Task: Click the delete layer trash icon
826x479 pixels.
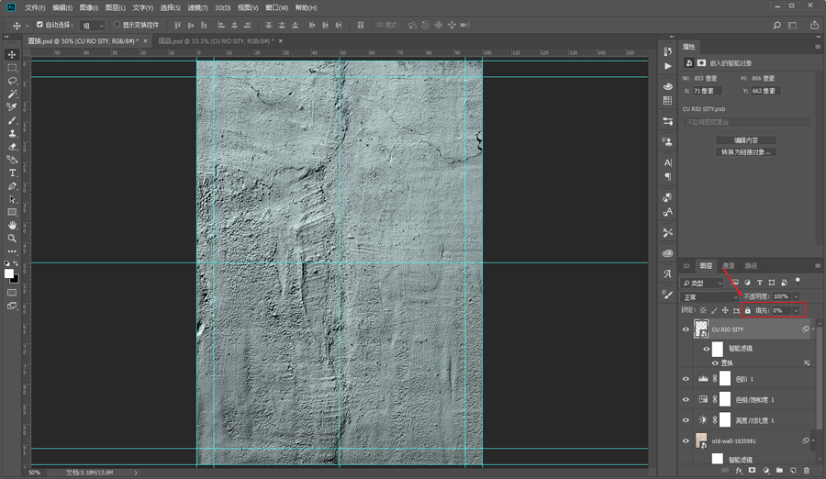Action: 807,471
